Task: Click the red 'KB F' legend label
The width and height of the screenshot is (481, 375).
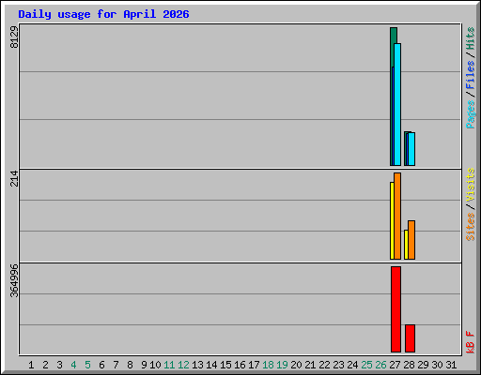Action: (x=471, y=342)
